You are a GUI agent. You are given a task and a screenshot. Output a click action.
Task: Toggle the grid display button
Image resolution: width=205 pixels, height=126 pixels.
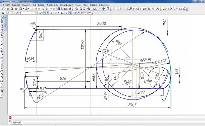pos(56,13)
